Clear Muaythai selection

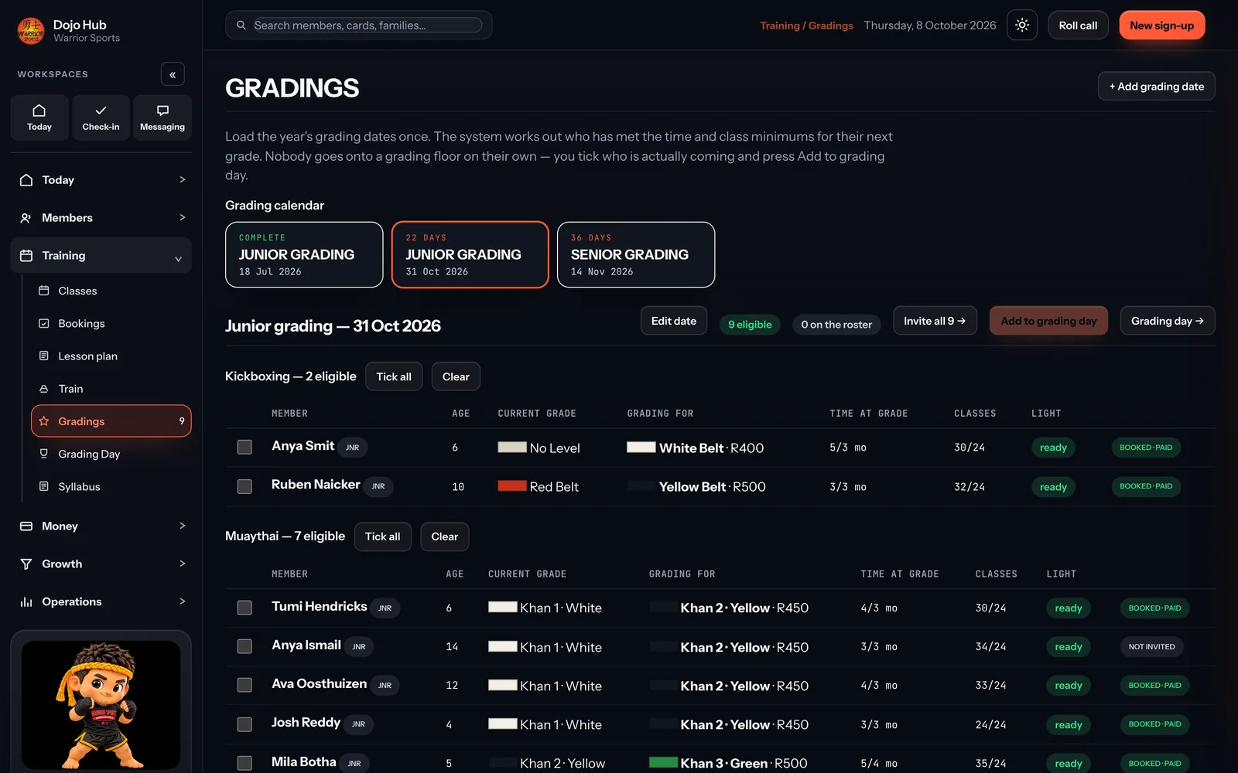pyautogui.click(x=445, y=536)
